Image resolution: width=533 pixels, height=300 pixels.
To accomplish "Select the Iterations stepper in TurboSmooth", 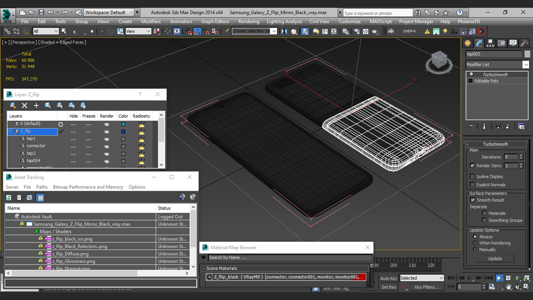I will coord(521,157).
